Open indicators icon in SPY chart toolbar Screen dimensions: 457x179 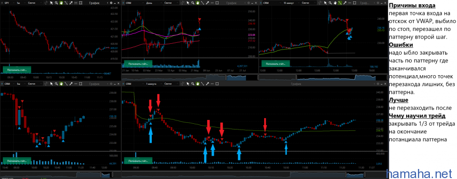[46, 3]
